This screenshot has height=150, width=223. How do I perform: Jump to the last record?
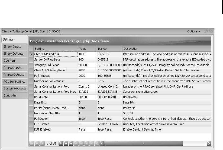(x=71, y=143)
